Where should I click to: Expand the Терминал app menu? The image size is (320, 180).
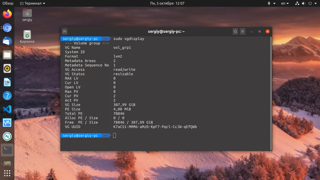click(32, 3)
